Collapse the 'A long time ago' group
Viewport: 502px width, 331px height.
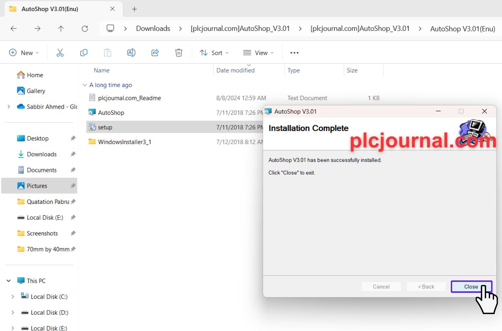coord(85,85)
